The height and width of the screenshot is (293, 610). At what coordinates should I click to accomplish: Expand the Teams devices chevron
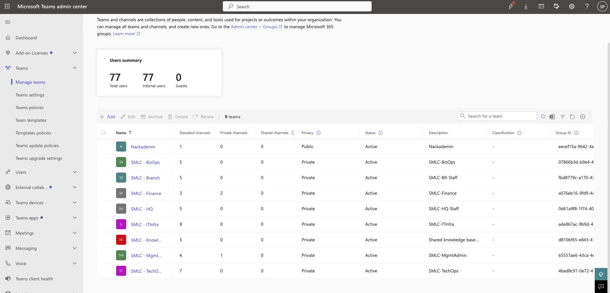[x=75, y=203]
